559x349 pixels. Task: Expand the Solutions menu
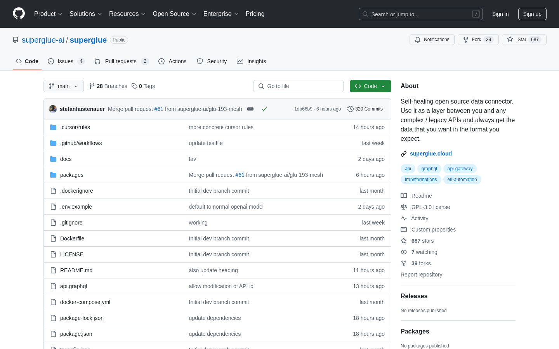(86, 14)
